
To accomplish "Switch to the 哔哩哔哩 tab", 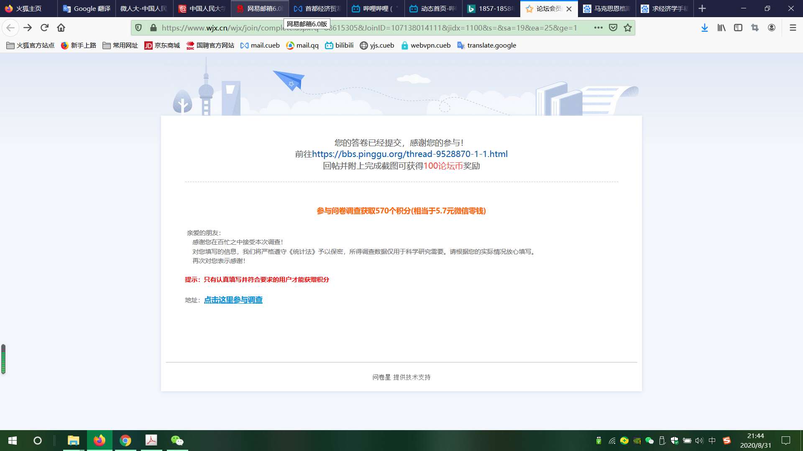I will pyautogui.click(x=375, y=8).
